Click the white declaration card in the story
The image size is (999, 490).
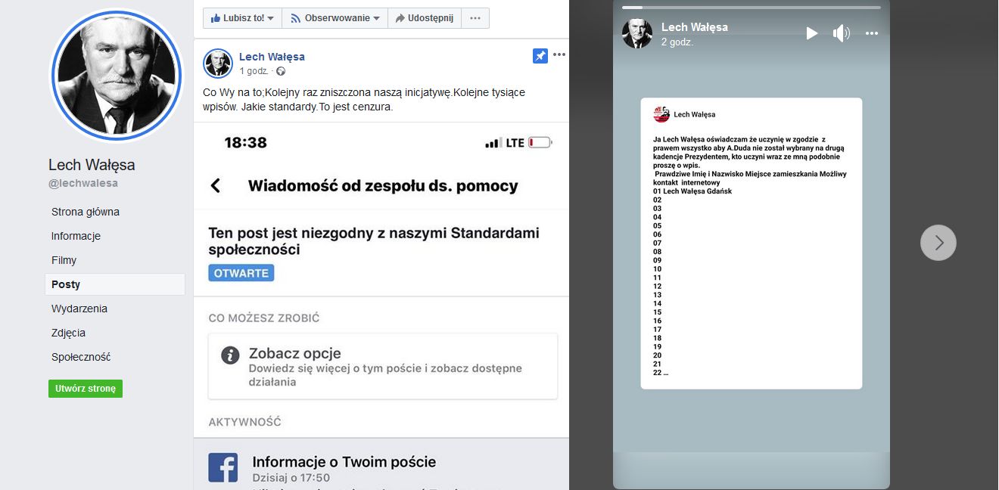(752, 243)
